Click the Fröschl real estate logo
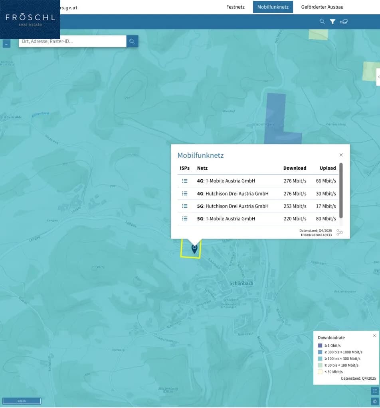Screen dimensions: 380x408 (30, 20)
